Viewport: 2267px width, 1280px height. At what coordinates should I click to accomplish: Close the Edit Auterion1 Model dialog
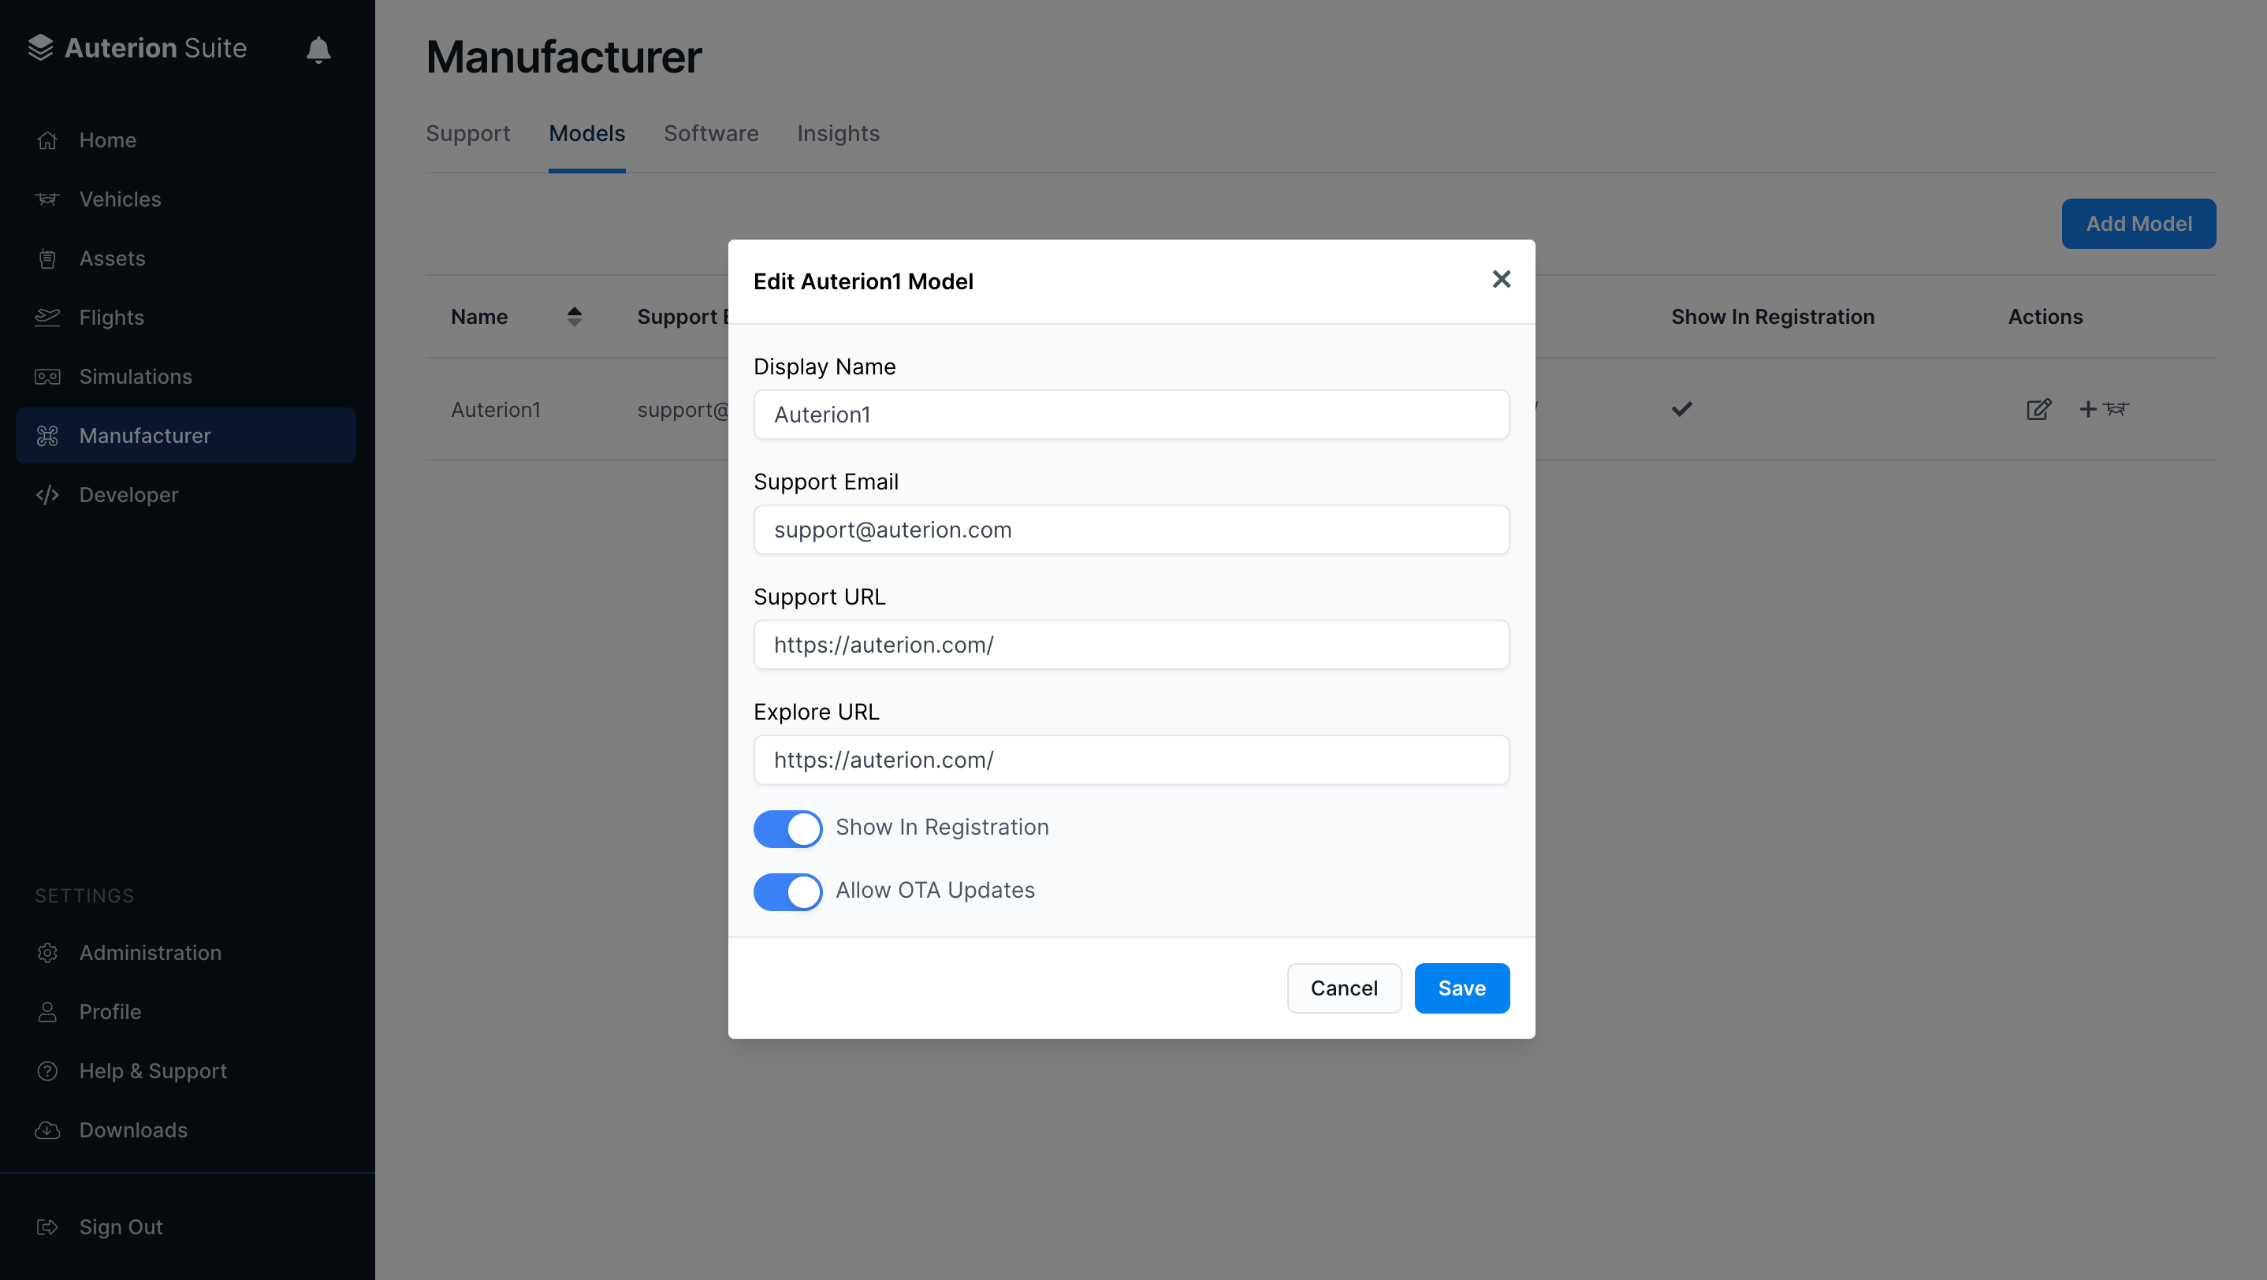pos(1501,280)
